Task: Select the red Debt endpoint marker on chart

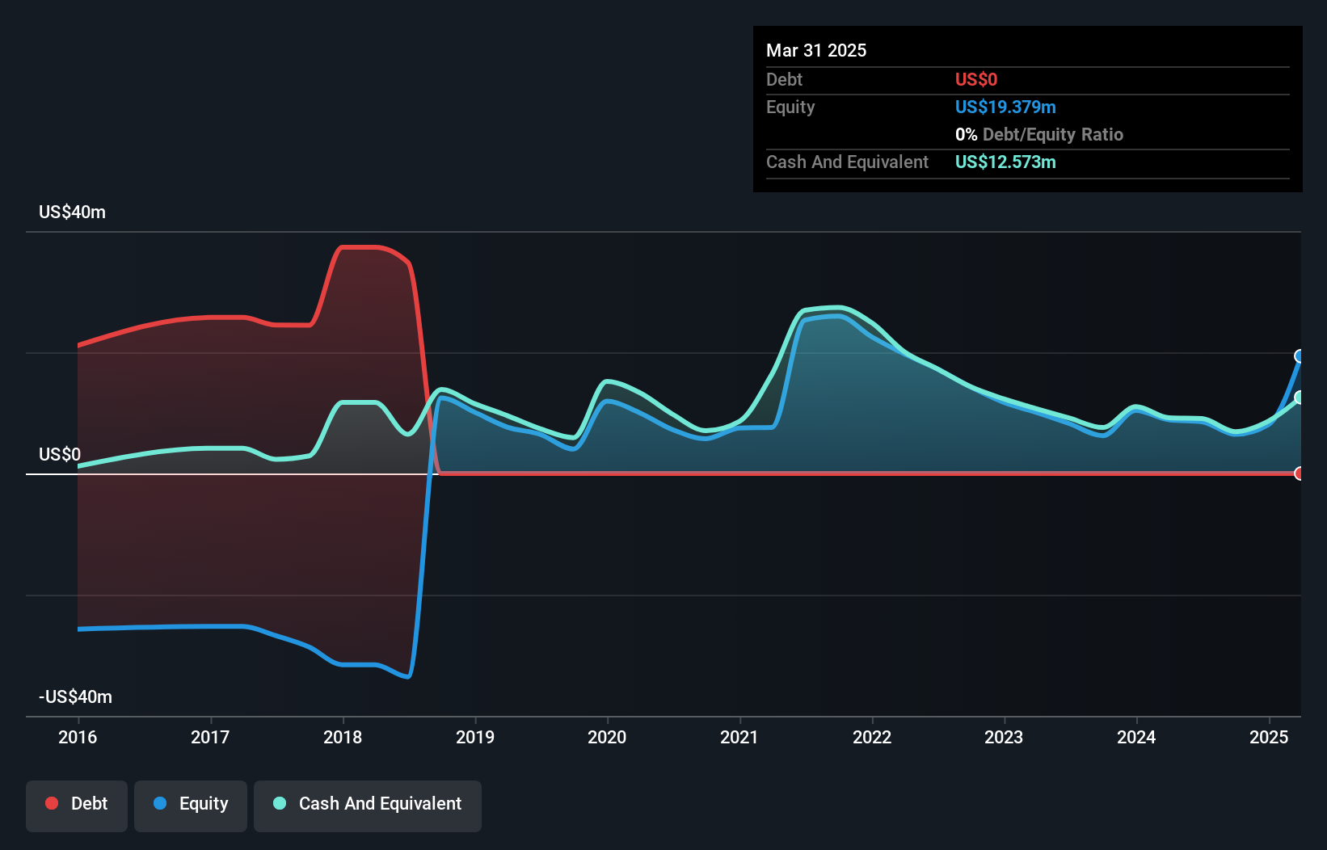Action: pos(1300,473)
